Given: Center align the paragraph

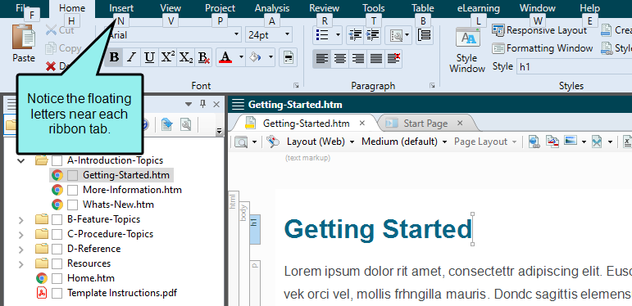Looking at the screenshot, I should (x=340, y=59).
